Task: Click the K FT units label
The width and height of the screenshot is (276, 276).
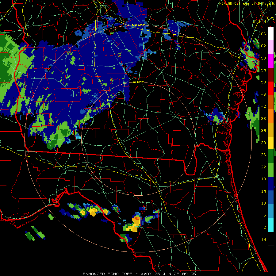Action: [x=259, y=21]
